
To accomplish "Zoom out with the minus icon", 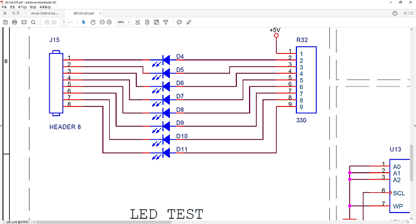I will tap(102, 22).
